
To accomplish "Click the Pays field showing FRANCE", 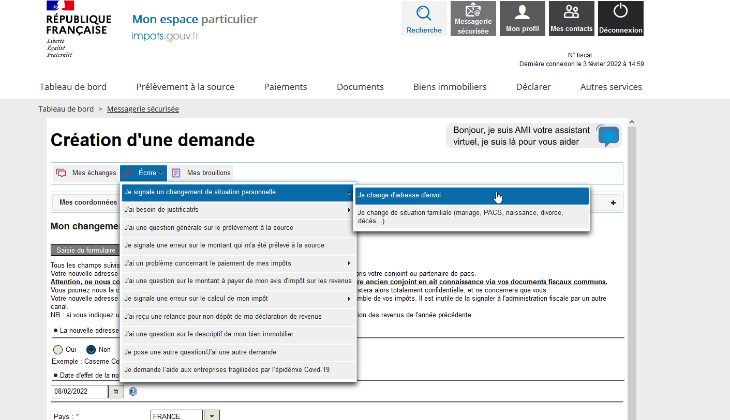I will [x=176, y=416].
